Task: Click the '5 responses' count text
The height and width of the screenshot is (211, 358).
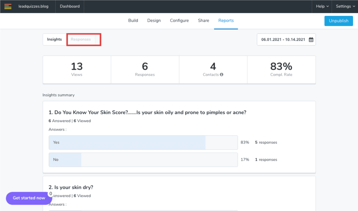Action: (266, 142)
